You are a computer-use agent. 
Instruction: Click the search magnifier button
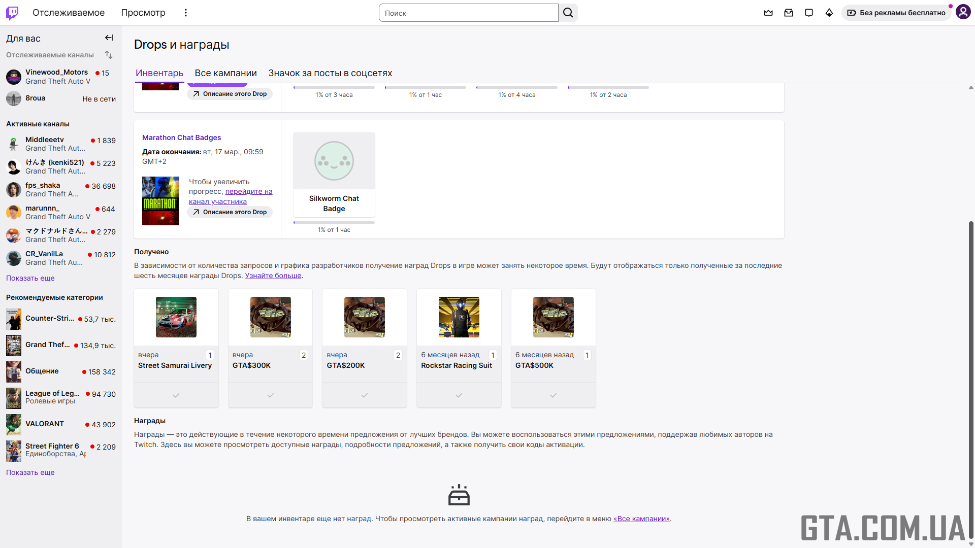pyautogui.click(x=568, y=13)
